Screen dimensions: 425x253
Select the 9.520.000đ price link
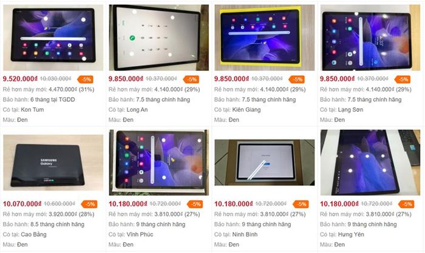tap(20, 79)
